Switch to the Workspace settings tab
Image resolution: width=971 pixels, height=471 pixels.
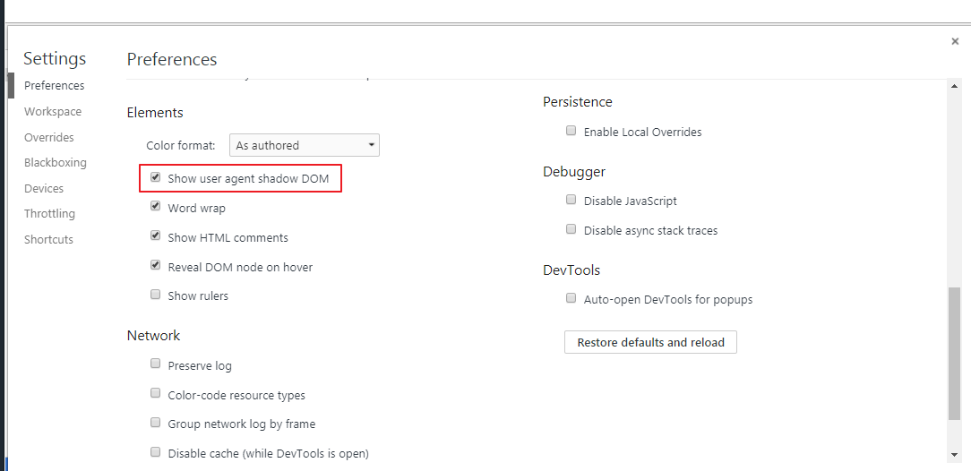click(53, 112)
